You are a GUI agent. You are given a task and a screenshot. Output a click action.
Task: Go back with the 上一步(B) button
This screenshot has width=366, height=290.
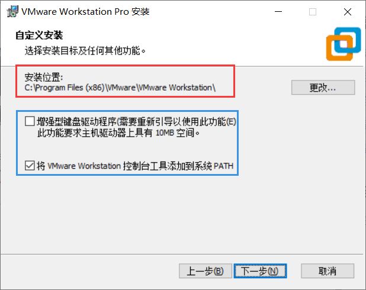click(205, 271)
